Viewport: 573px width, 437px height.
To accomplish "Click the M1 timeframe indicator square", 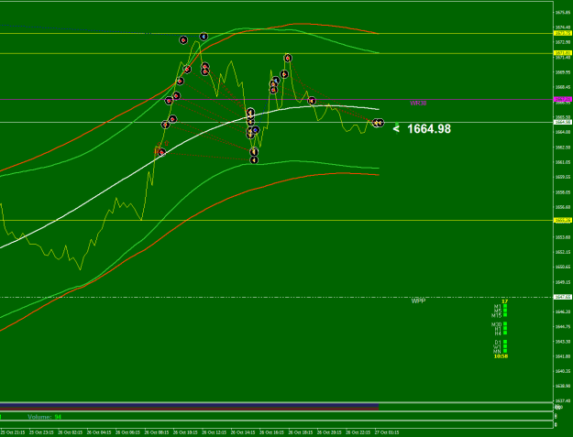I will click(x=505, y=306).
